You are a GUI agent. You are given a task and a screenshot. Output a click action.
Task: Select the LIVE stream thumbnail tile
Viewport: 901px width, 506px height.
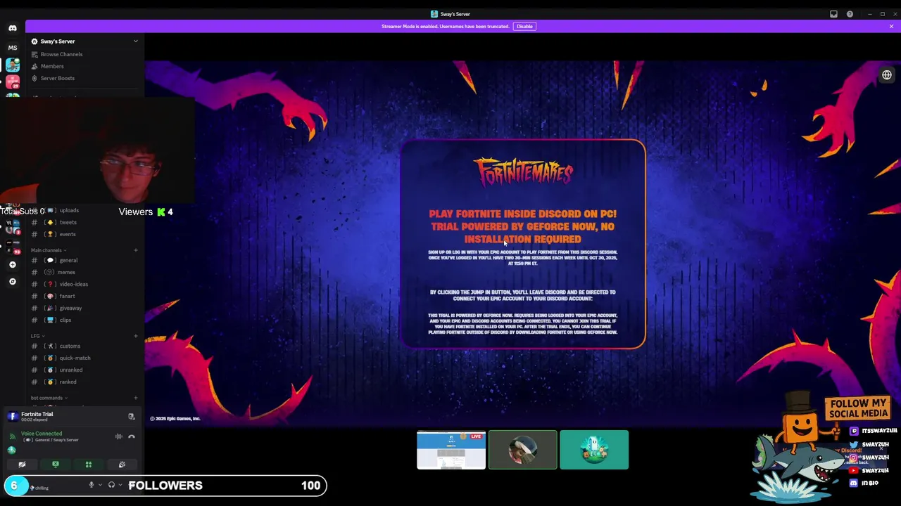451,450
